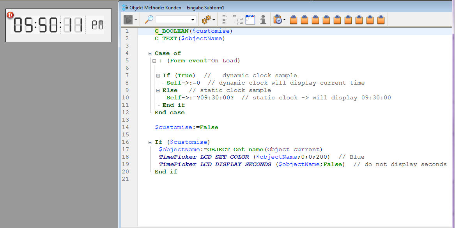Click the clipboard with clock icon
The height and width of the screenshot is (228, 455).
tap(277, 19)
